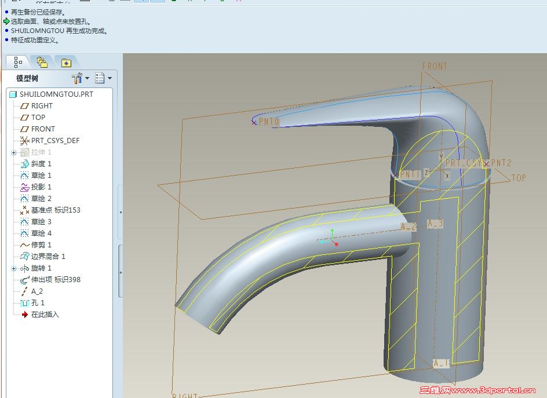
Task: Click the draft 斜度 1 feature icon
Action: tap(24, 163)
